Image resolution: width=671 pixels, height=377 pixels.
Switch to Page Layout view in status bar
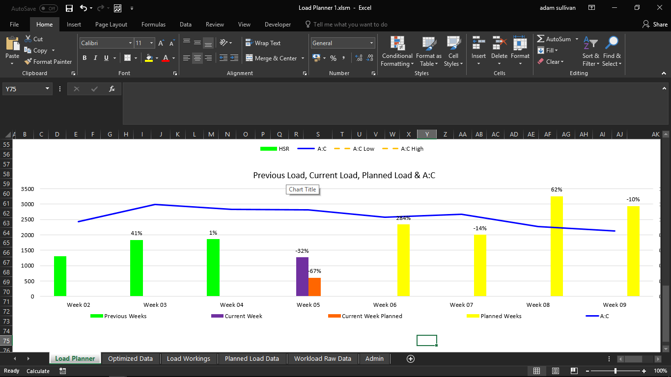coord(556,371)
